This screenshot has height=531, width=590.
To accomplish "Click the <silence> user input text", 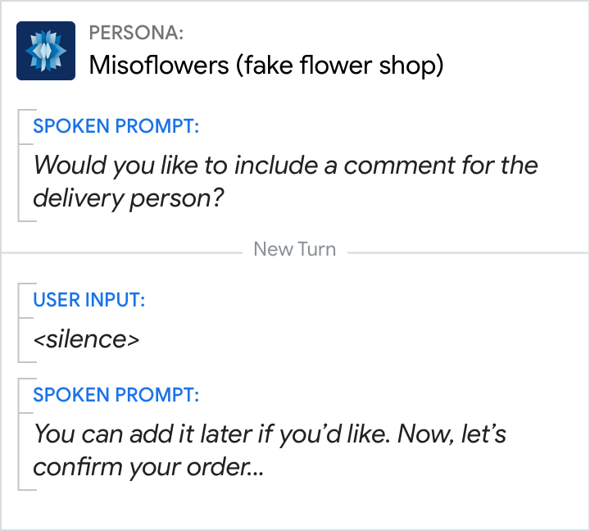I will tap(86, 338).
